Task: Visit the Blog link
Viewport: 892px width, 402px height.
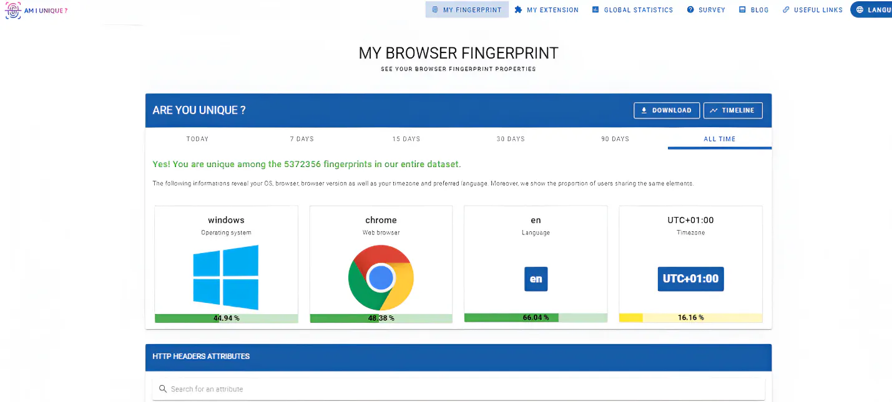Action: pyautogui.click(x=753, y=10)
